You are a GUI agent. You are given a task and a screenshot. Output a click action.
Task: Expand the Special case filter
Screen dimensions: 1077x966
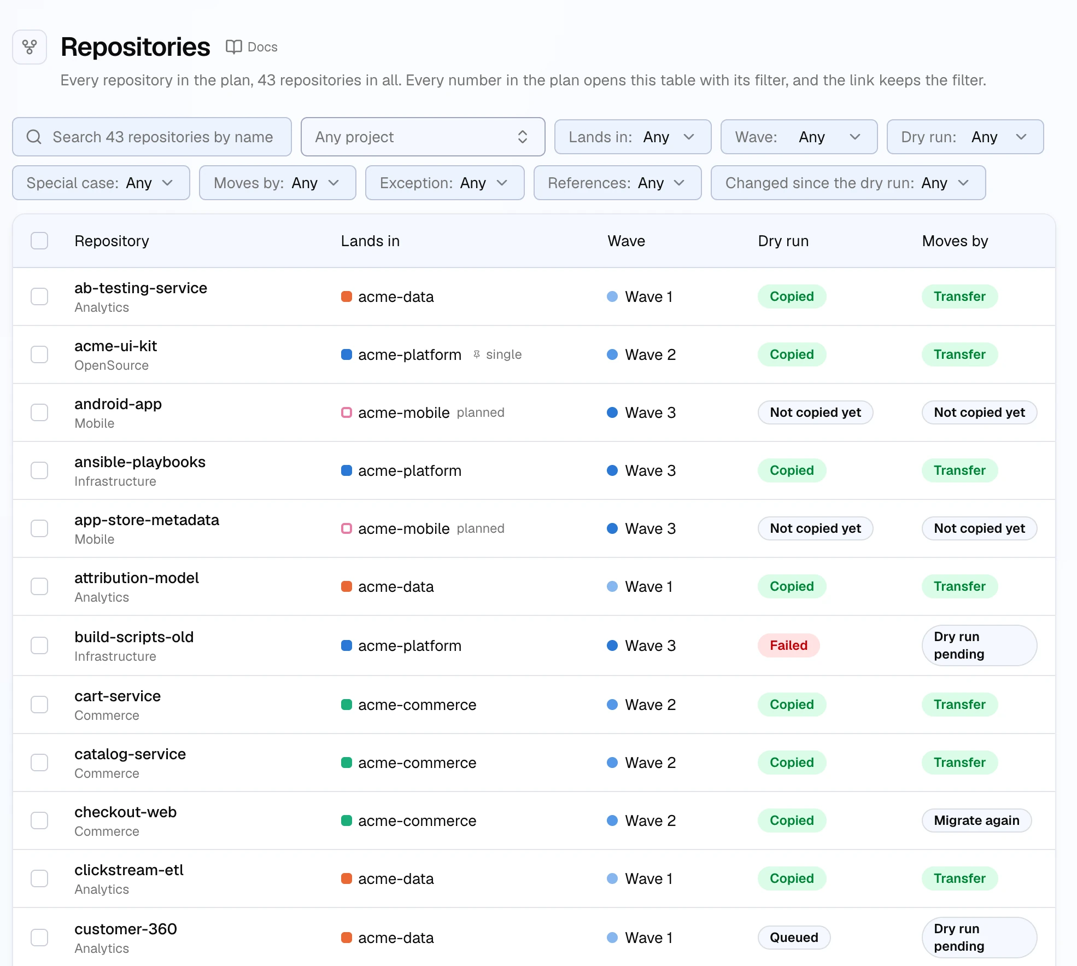101,183
